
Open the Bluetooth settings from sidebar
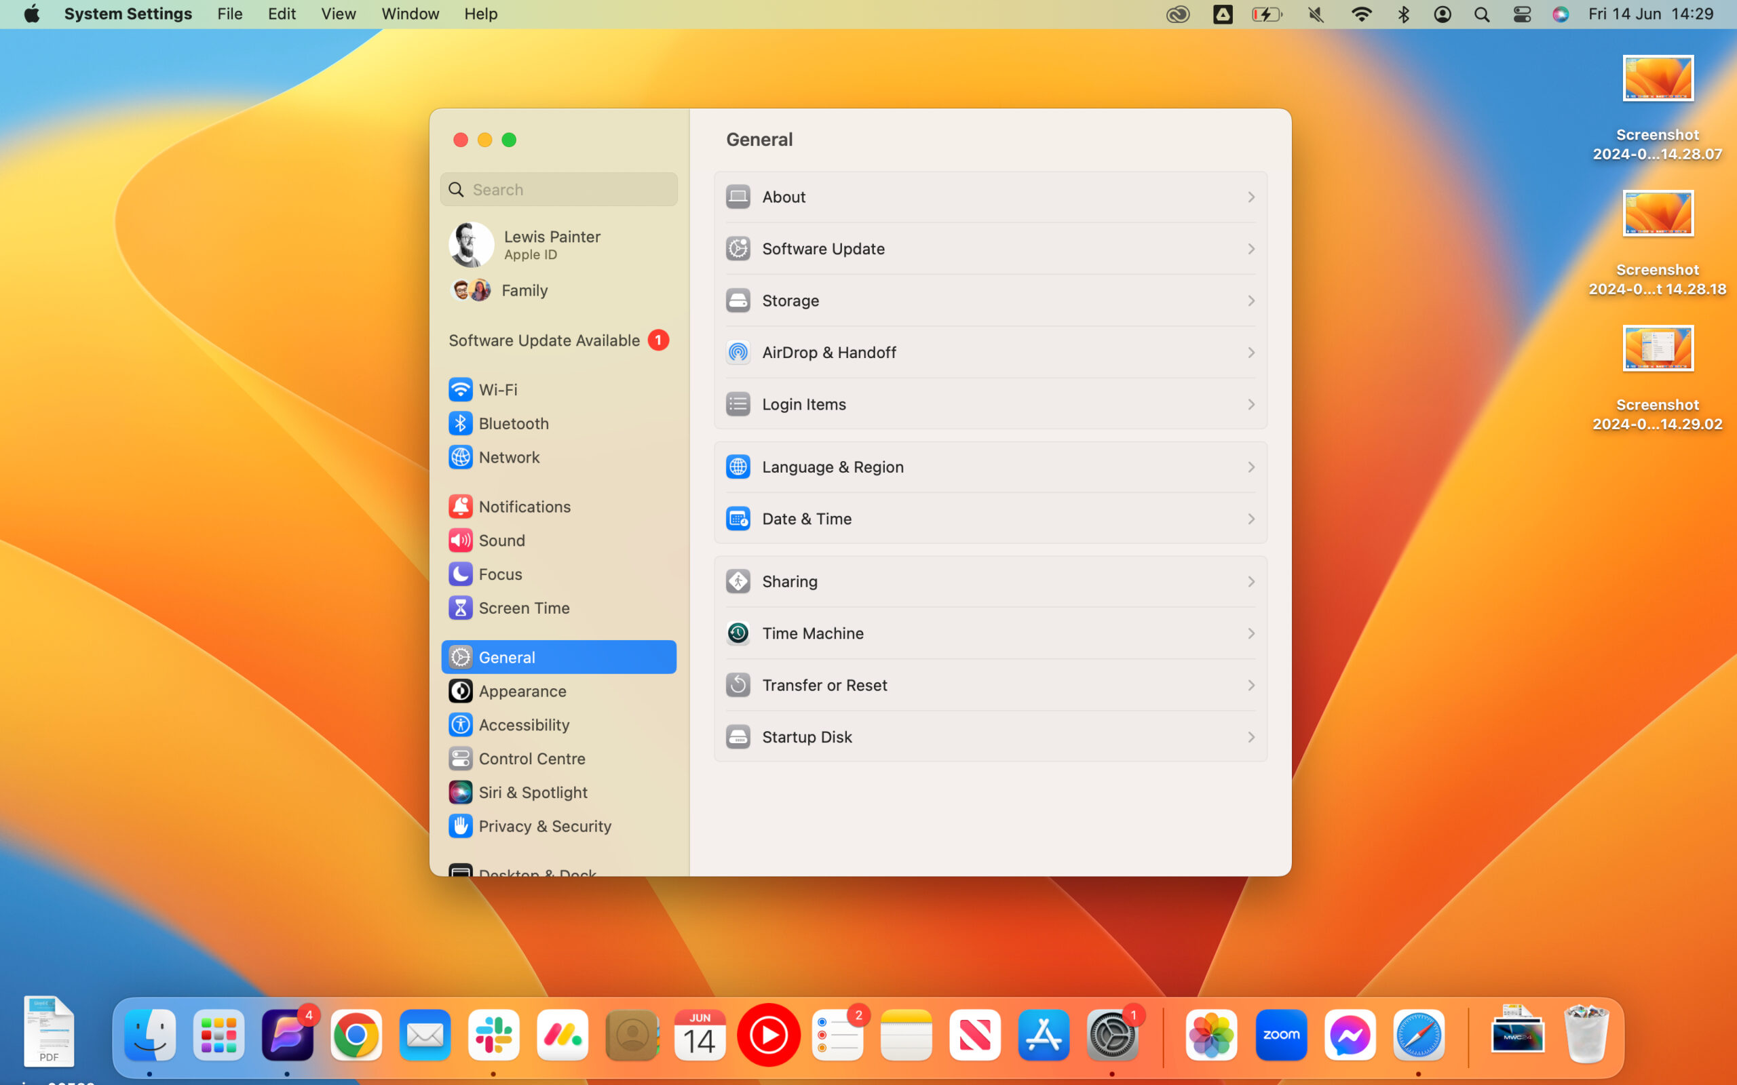click(x=514, y=422)
